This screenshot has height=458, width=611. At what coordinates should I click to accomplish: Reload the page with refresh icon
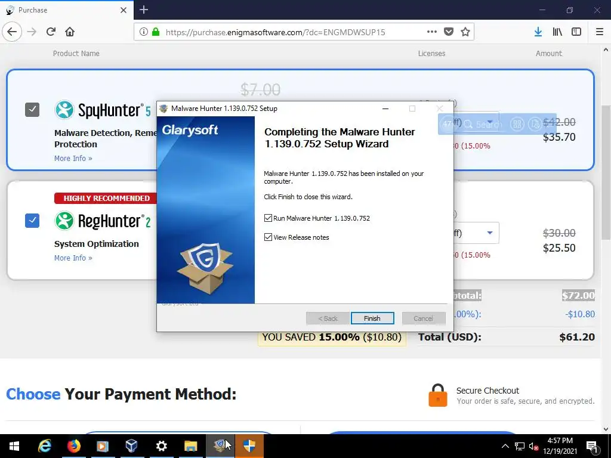pos(51,32)
